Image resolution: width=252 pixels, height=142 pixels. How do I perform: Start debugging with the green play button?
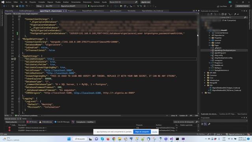coord(89,6)
